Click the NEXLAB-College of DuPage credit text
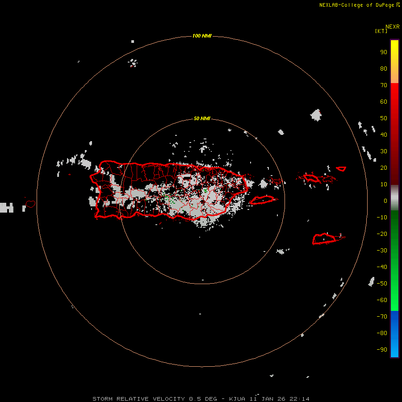Image resolution: width=402 pixels, height=402 pixels. pyautogui.click(x=360, y=5)
